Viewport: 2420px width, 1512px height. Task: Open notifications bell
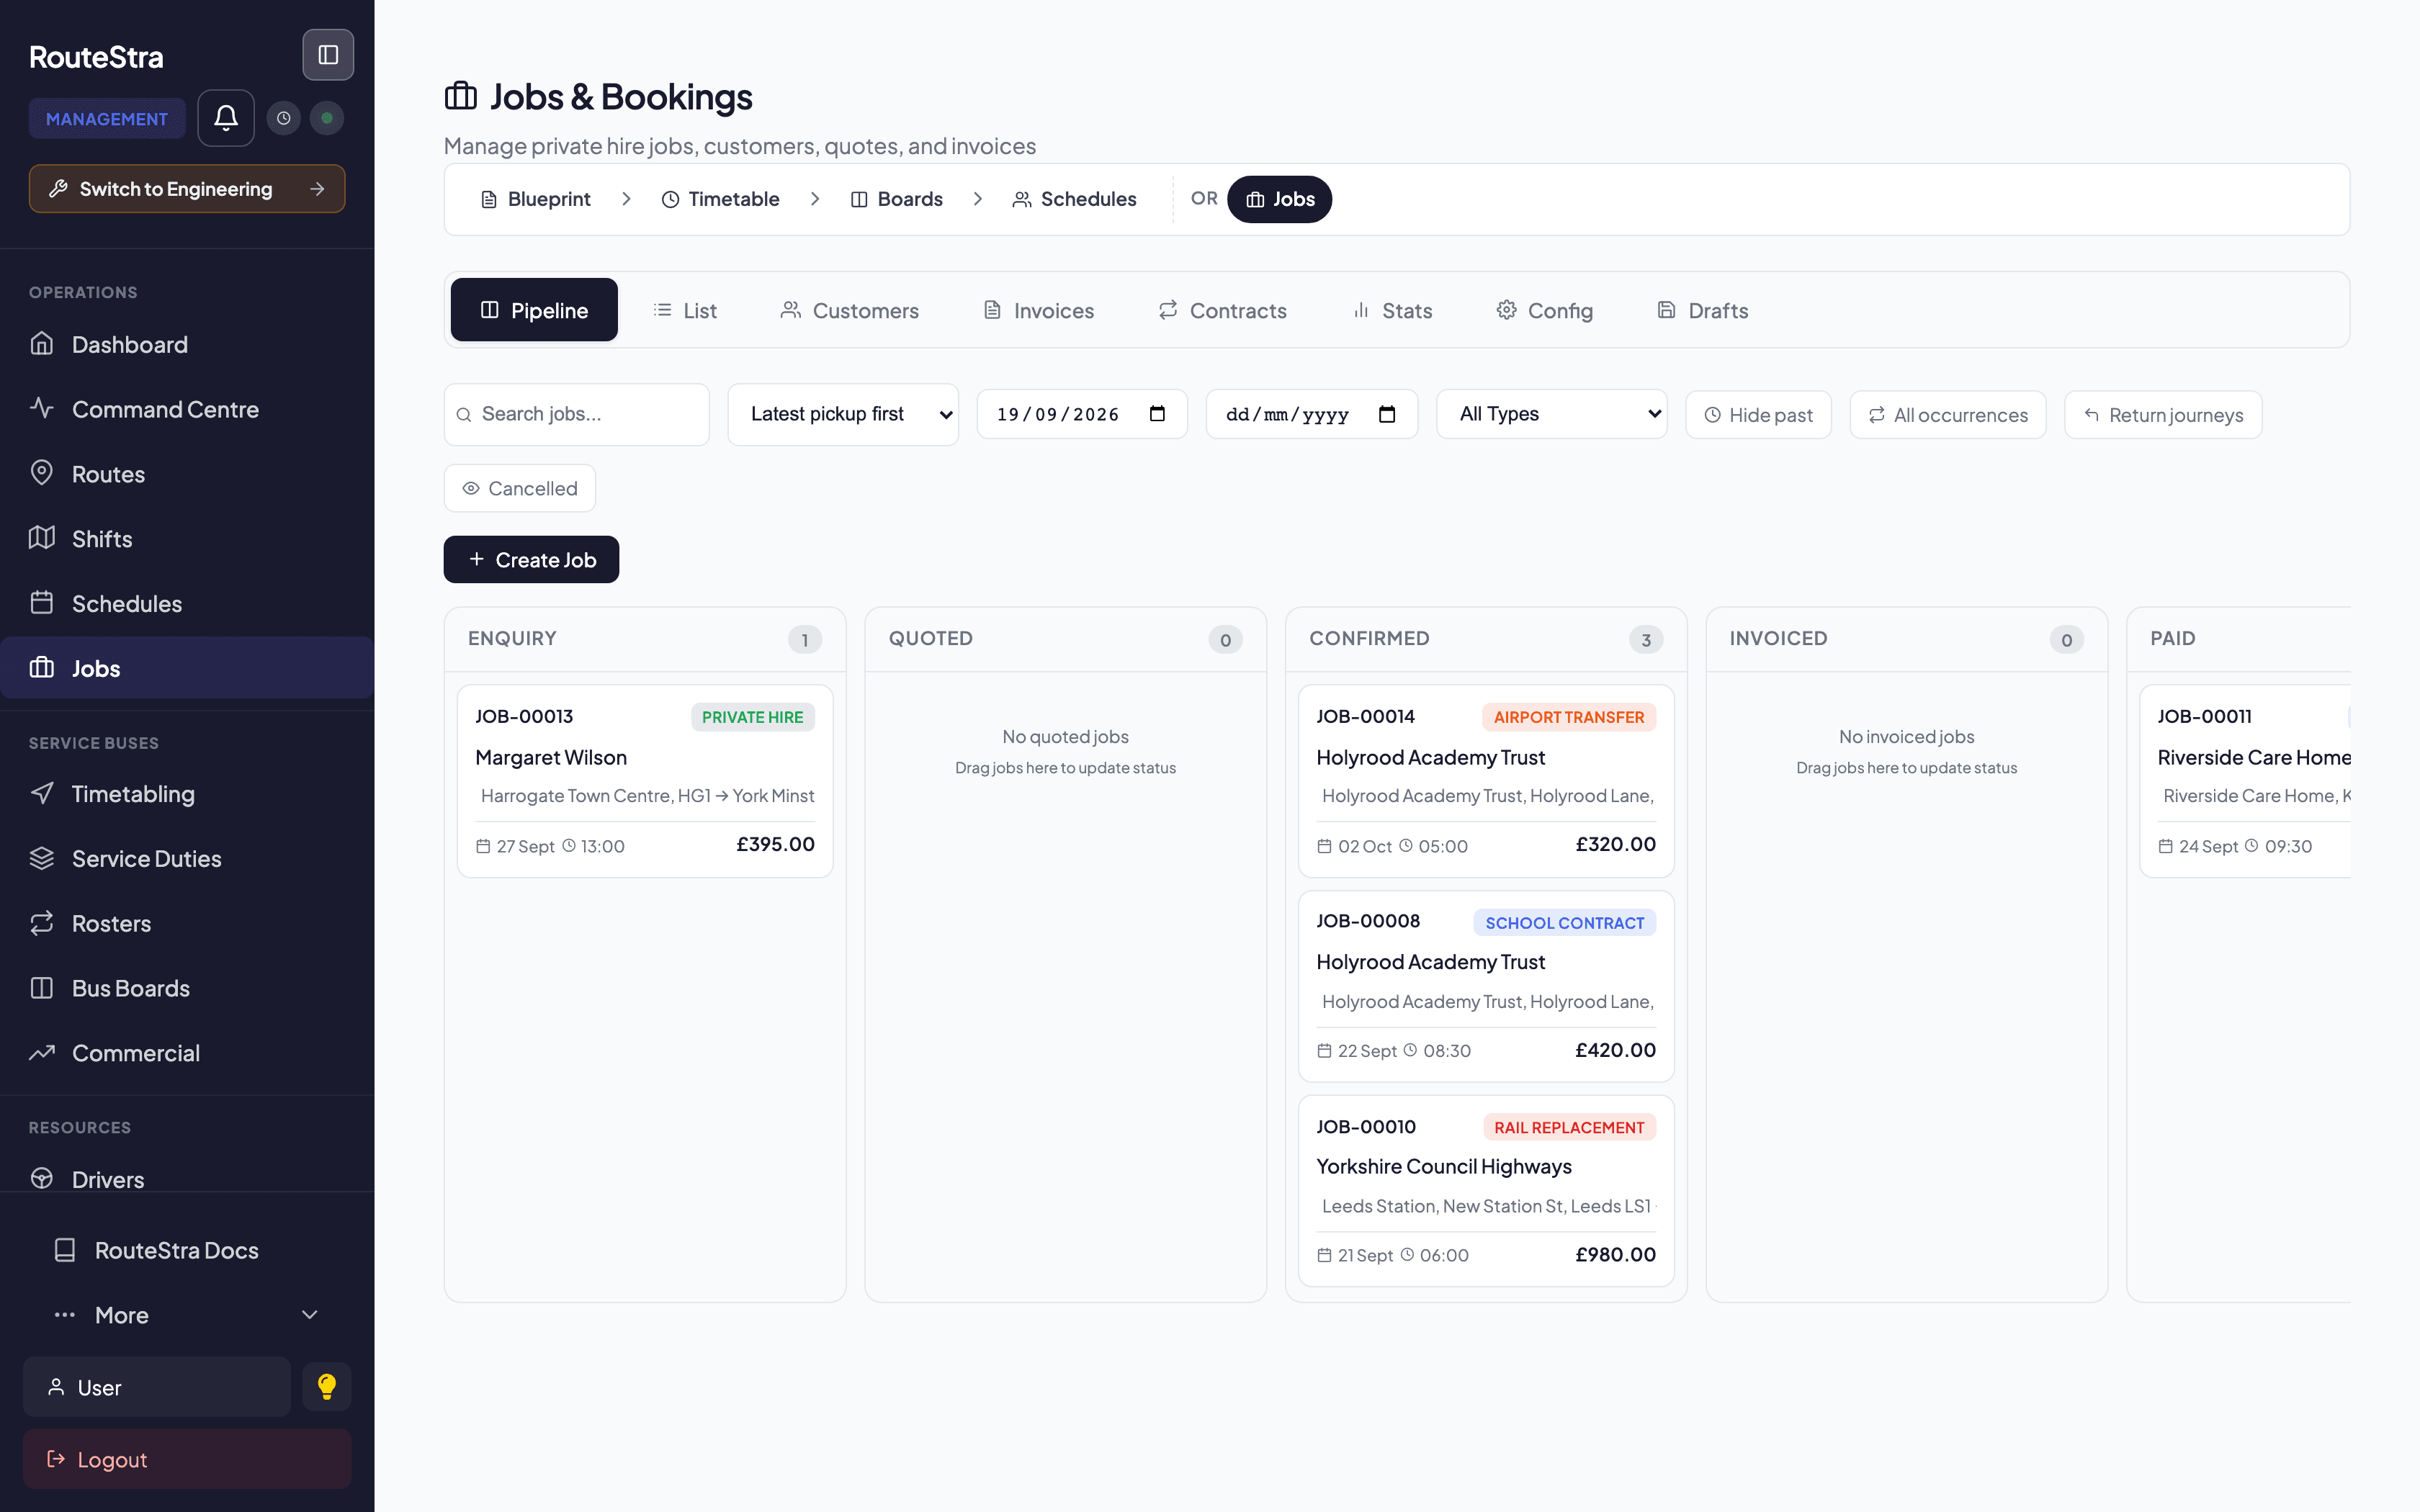(x=226, y=118)
